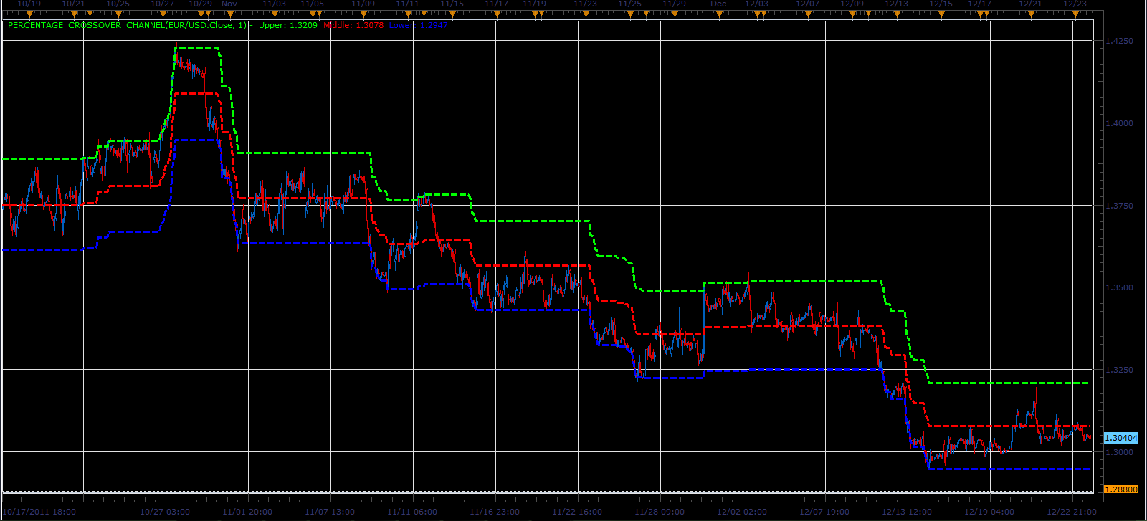Click the 11/11 date in top ruler
This screenshot has height=521, width=1147.
[407, 4]
